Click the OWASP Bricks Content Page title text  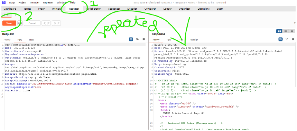click(183, 113)
